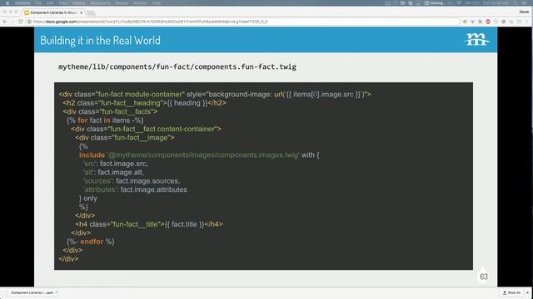
Task: Click the 'include' keyword in code
Action: [92, 155]
